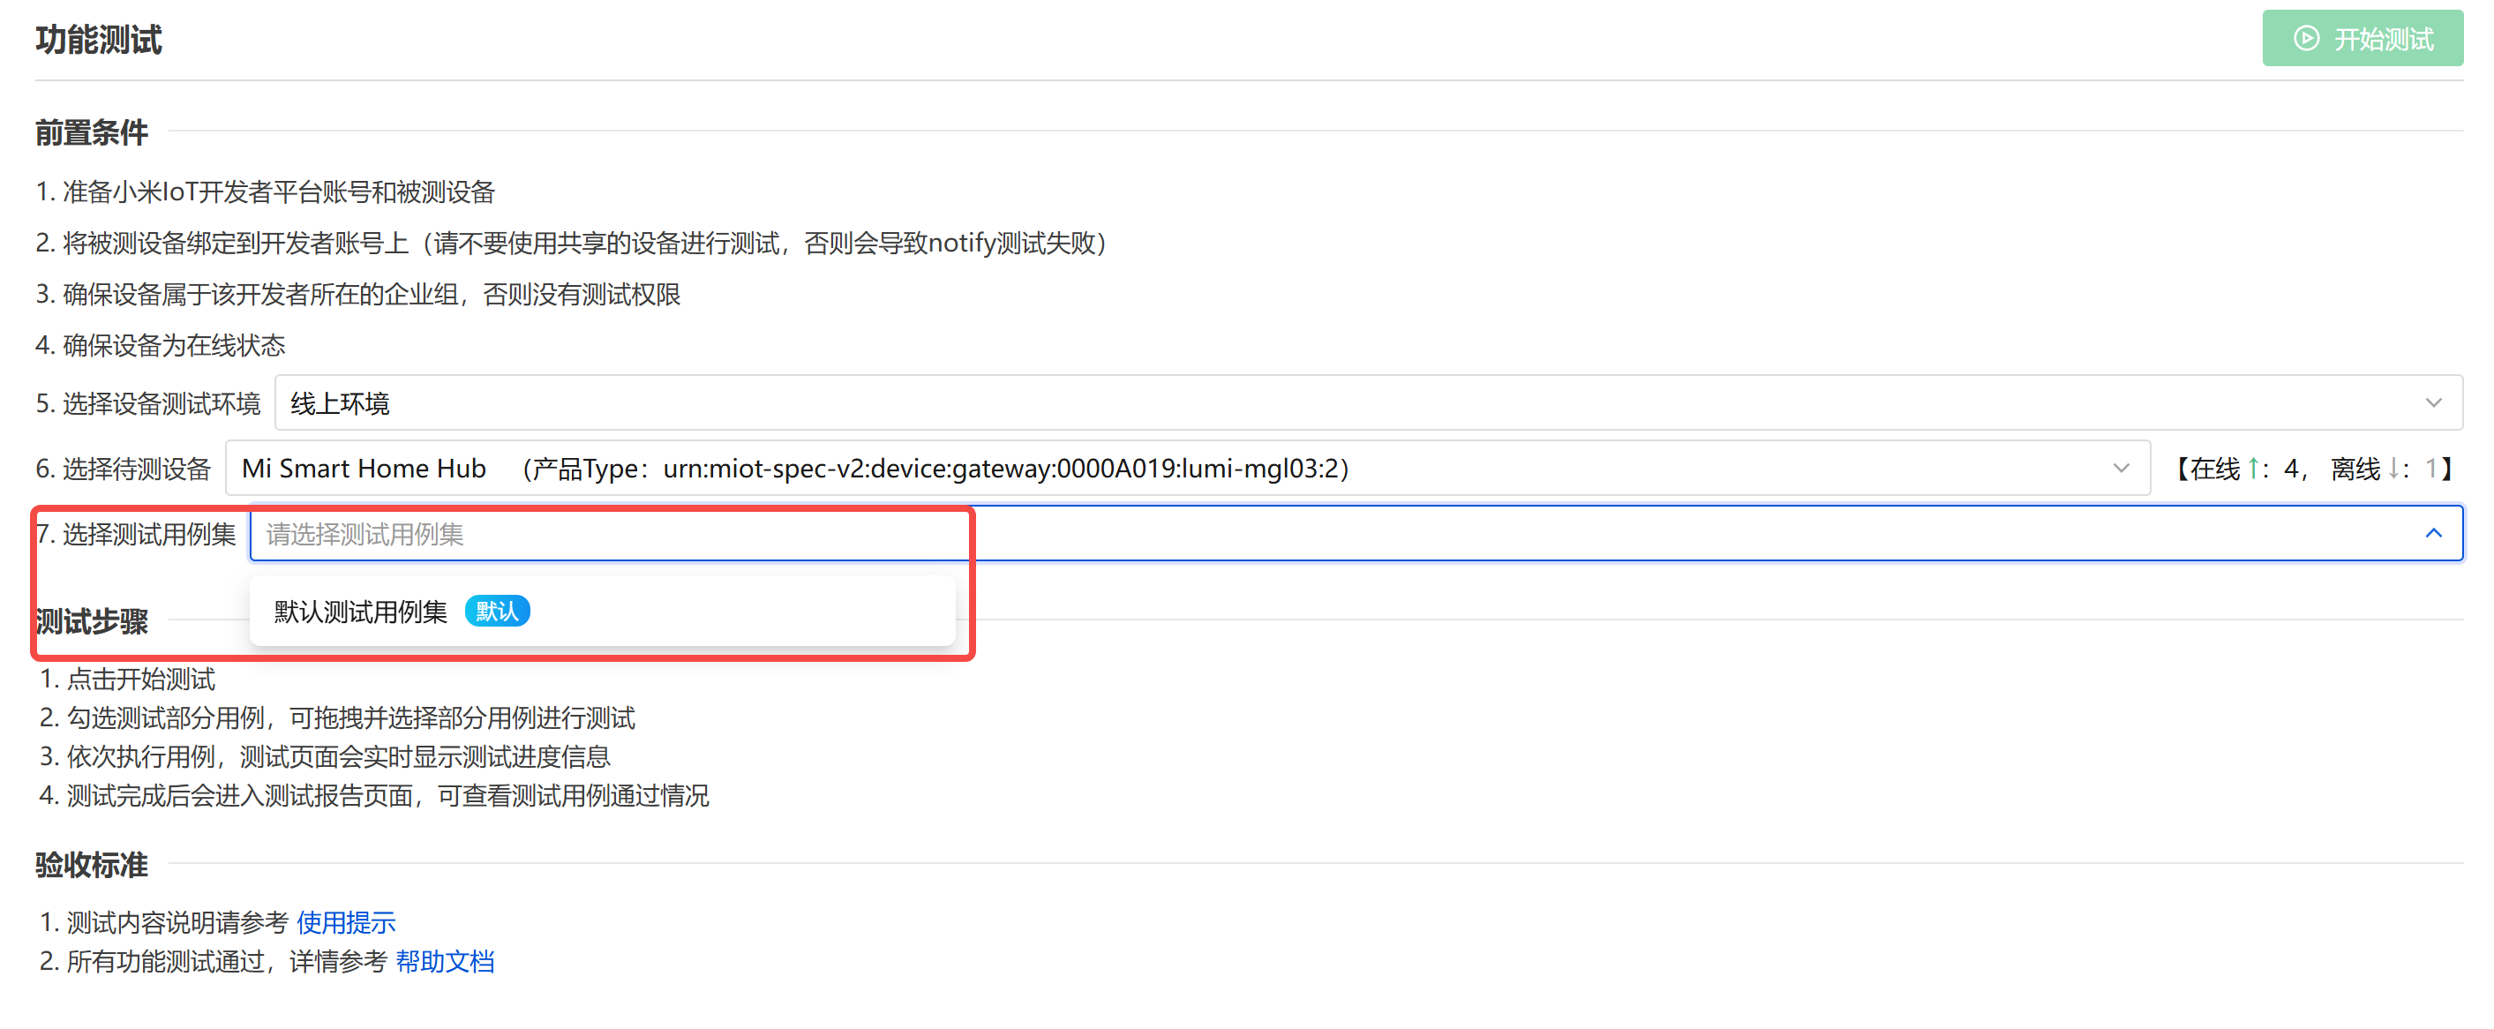This screenshot has width=2494, height=1029.
Task: Click the 前置条件 section heading
Action: click(92, 131)
